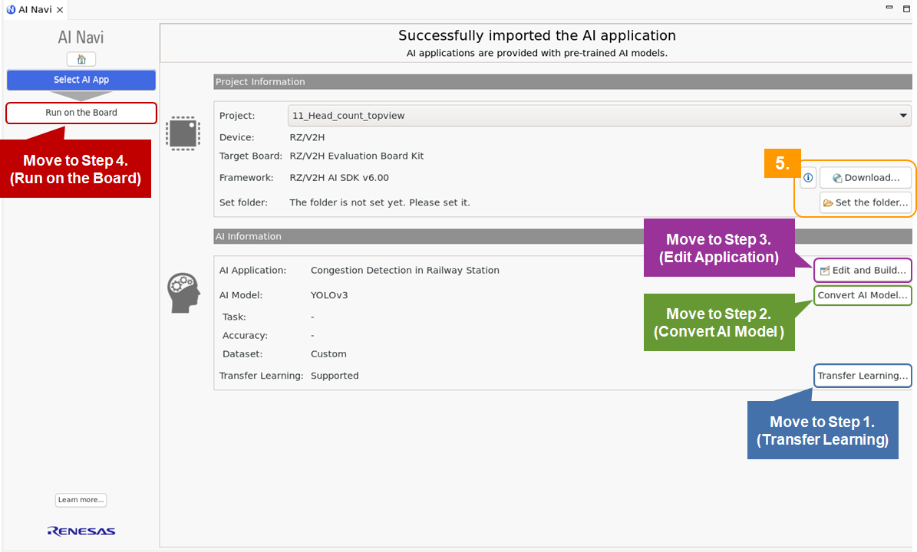
Task: Click the Renesas logo
Action: click(x=81, y=531)
